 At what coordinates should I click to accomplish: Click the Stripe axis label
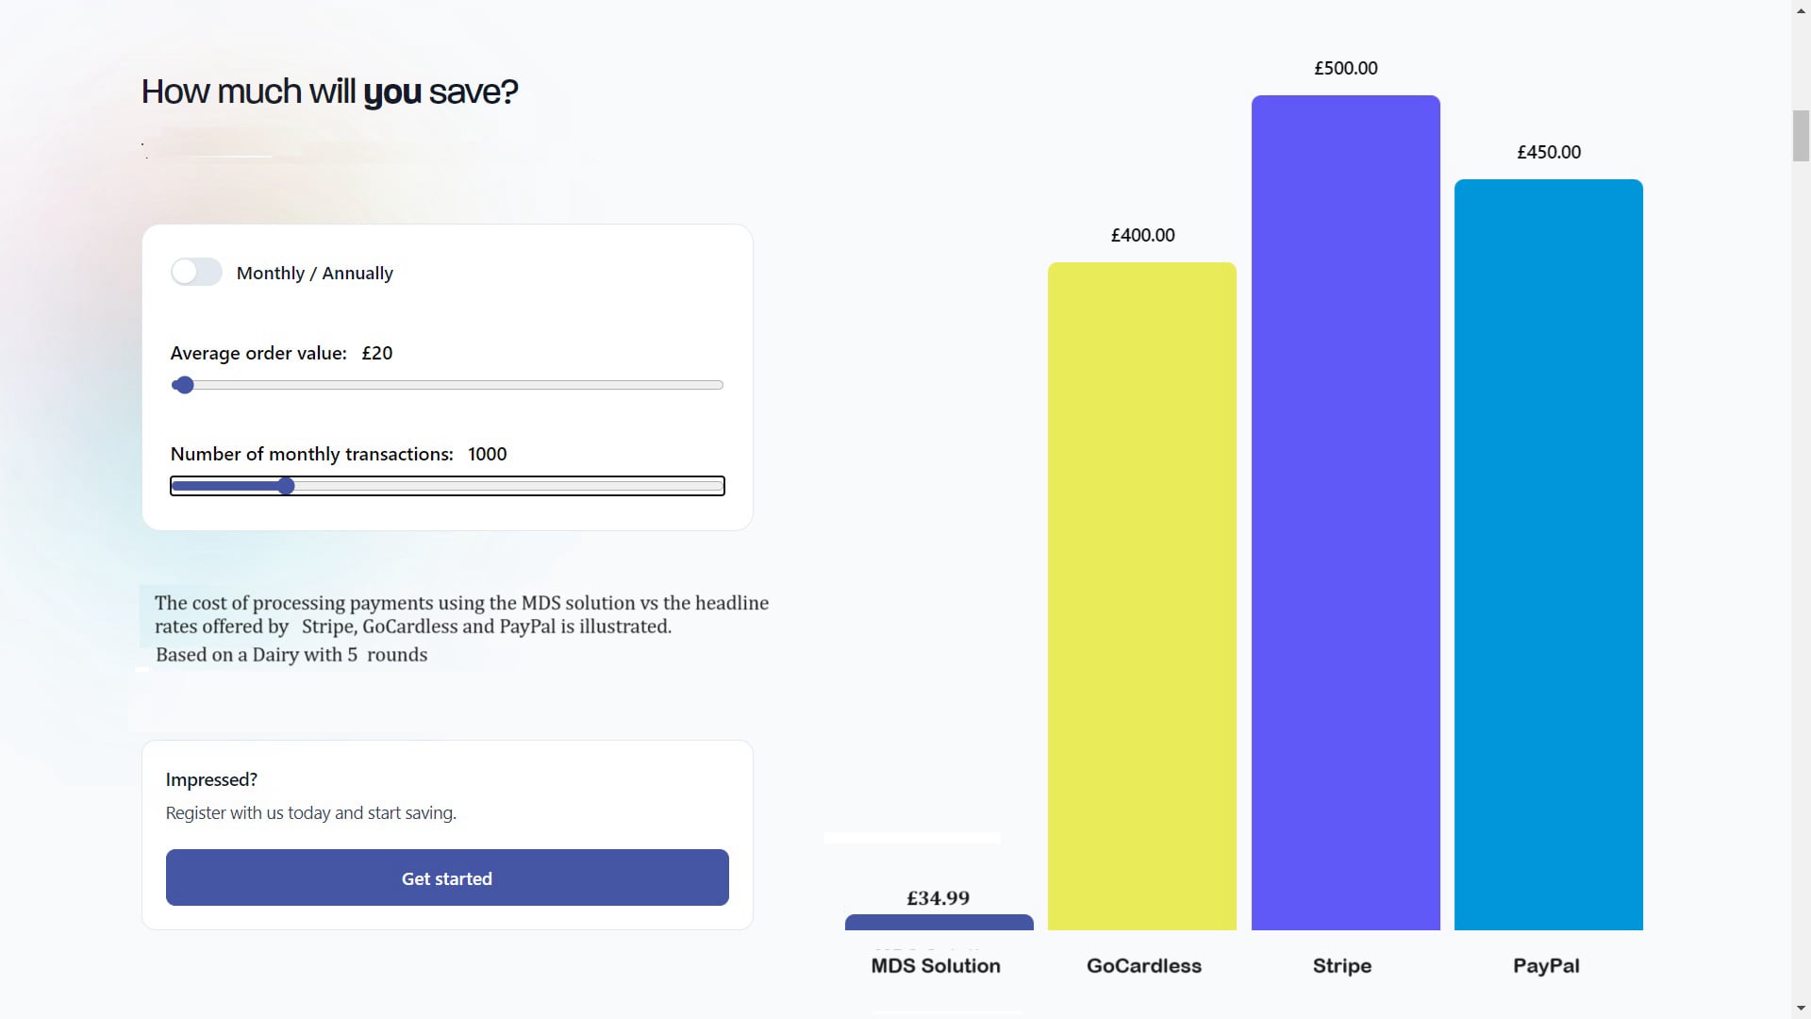point(1341,966)
